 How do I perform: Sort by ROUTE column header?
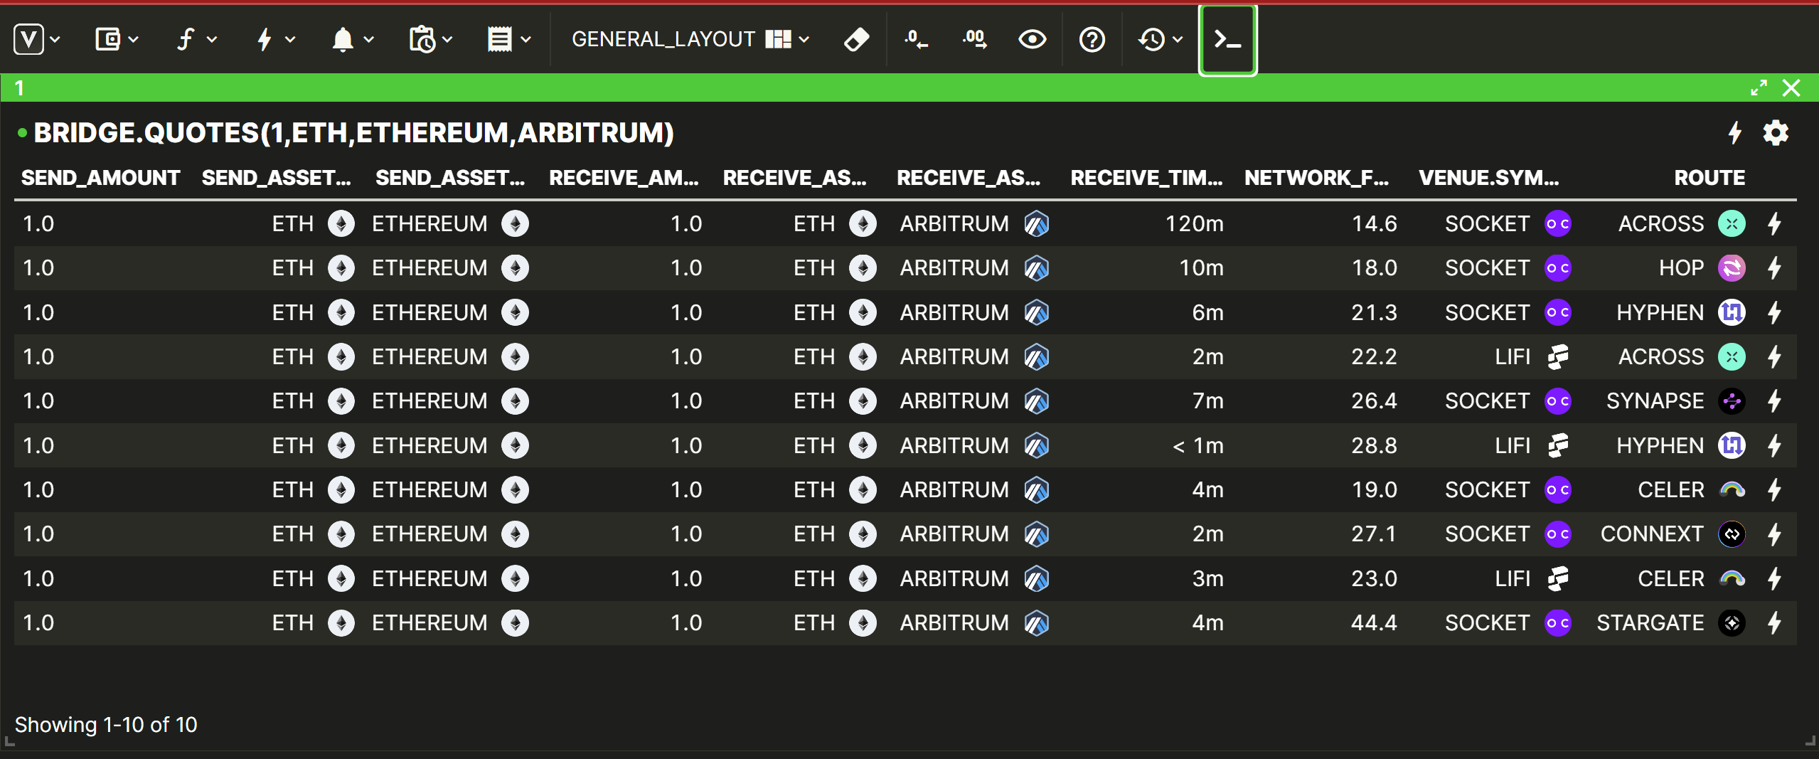1709,177
